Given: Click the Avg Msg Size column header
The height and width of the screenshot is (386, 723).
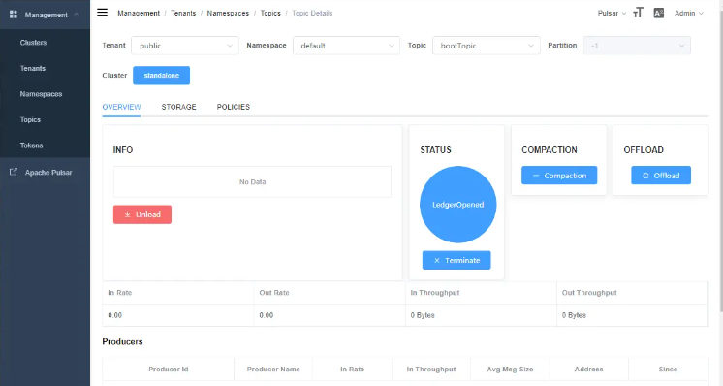Looking at the screenshot, I should [x=510, y=369].
